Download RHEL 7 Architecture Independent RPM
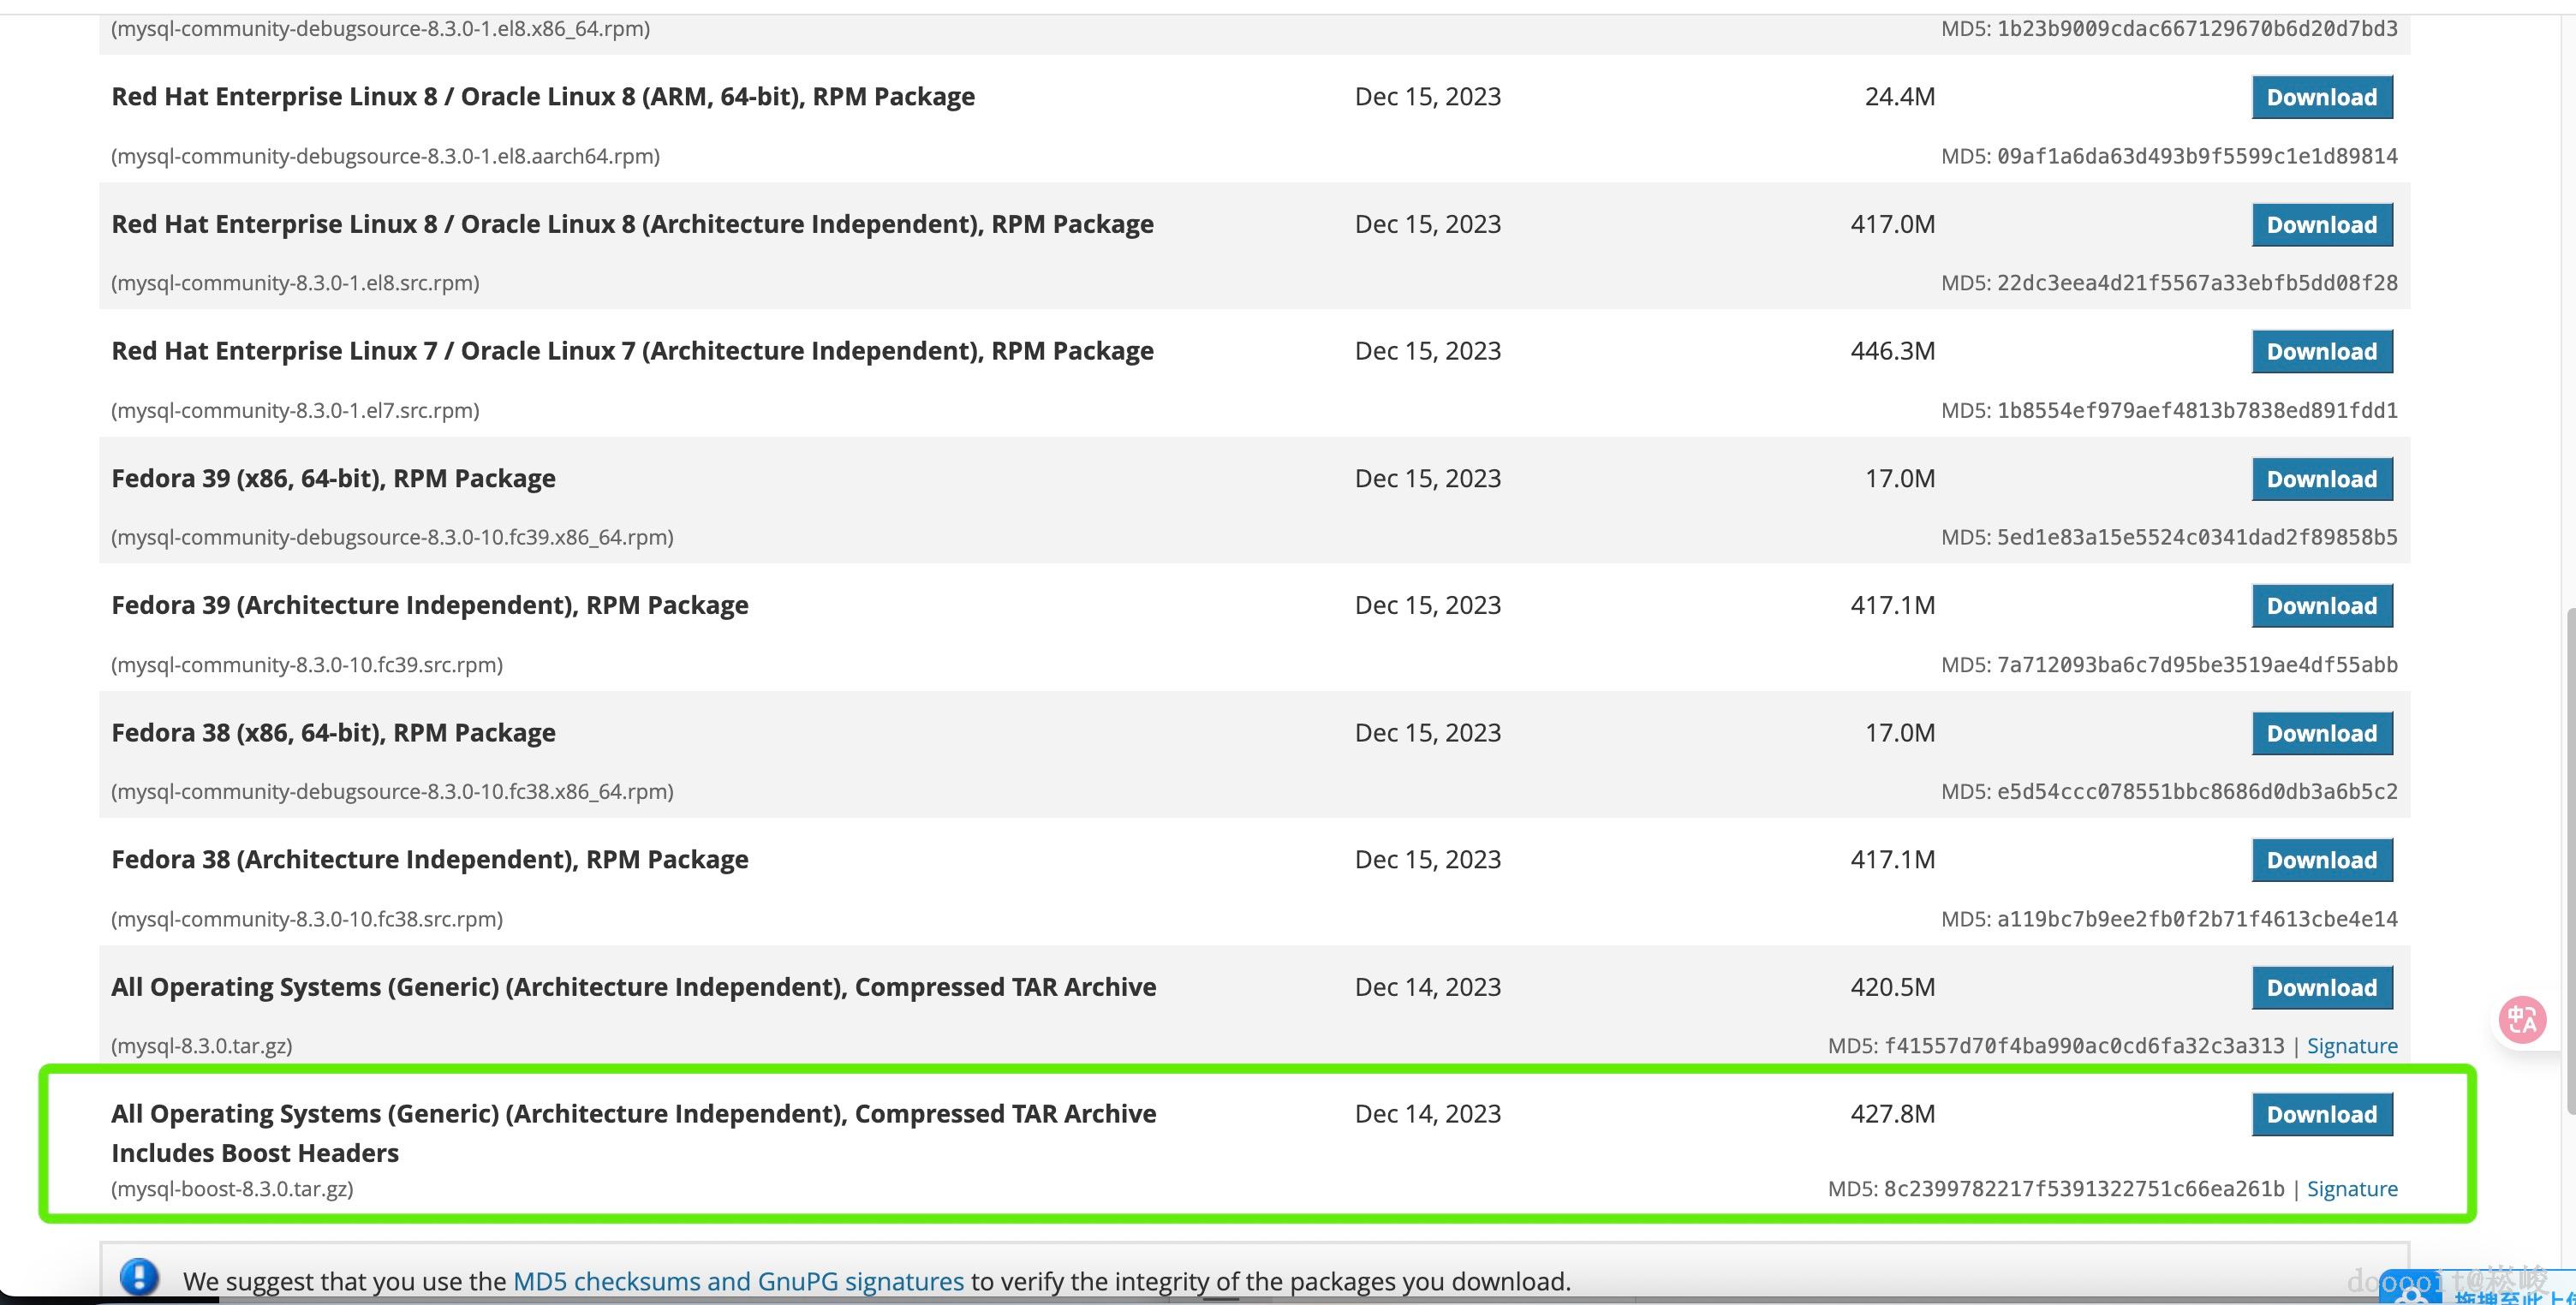Screen dimensions: 2576x1305 2321,352
